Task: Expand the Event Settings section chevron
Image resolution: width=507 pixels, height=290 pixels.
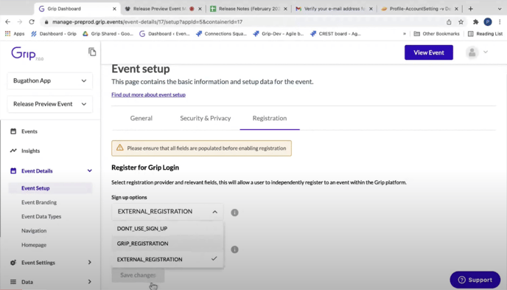Action: [x=90, y=262]
